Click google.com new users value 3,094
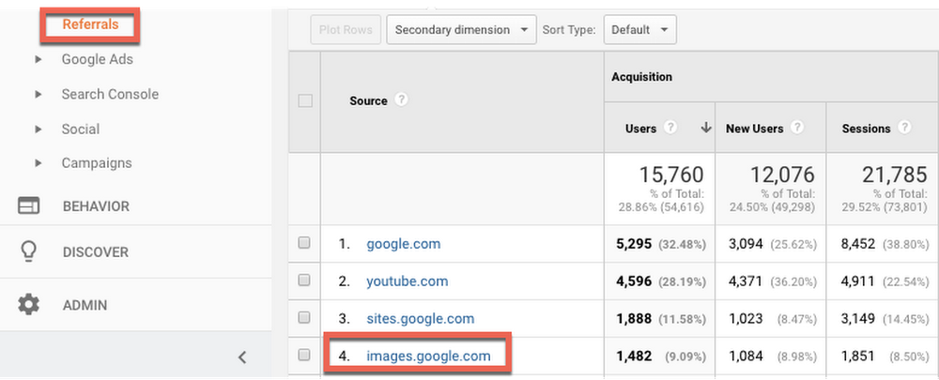 pyautogui.click(x=746, y=244)
